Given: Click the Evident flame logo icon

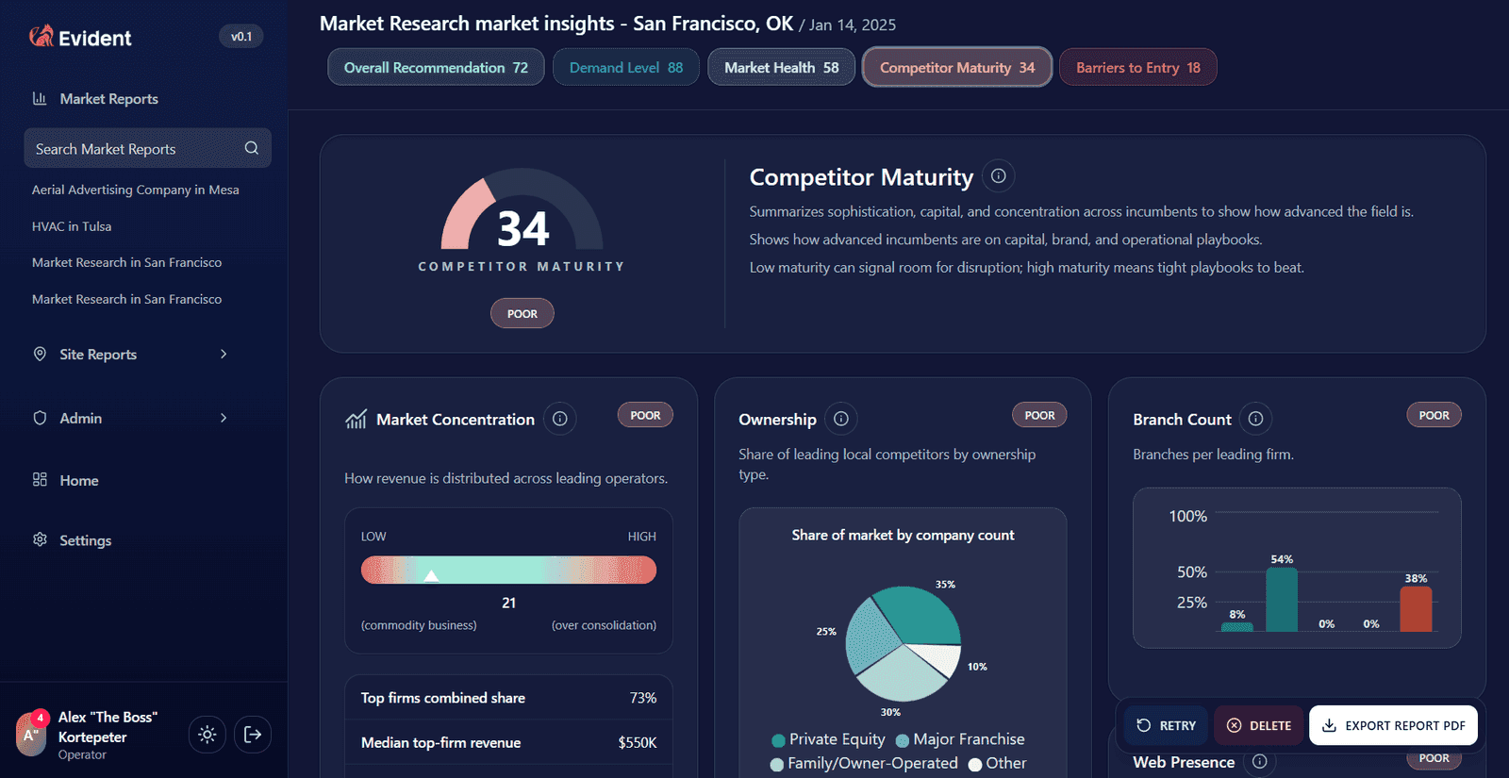Looking at the screenshot, I should (41, 37).
